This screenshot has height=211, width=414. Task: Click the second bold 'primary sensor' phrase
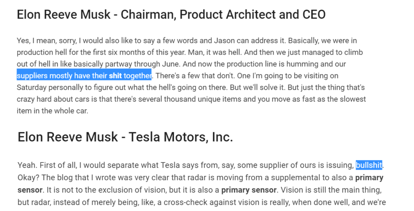click(249, 190)
